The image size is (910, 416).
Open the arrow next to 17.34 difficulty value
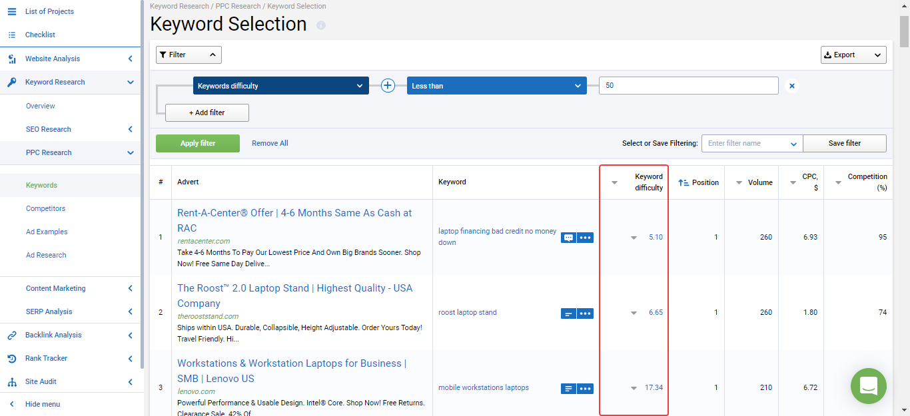tap(634, 388)
